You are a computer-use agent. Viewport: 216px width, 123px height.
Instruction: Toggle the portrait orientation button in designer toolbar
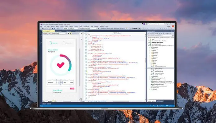71,33
